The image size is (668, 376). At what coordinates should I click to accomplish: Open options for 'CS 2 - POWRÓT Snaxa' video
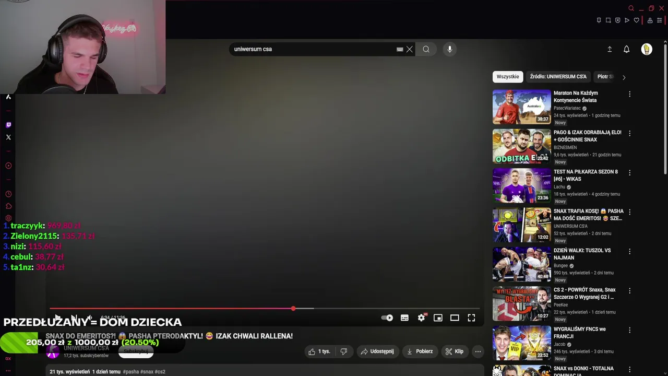pos(629,290)
